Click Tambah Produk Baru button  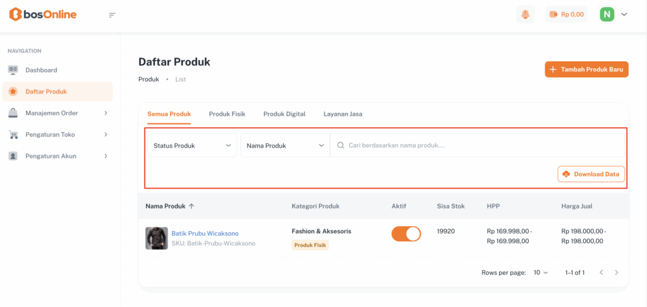586,69
